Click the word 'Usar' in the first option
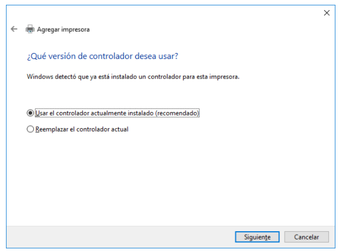This screenshot has width=342, height=252. click(x=42, y=113)
